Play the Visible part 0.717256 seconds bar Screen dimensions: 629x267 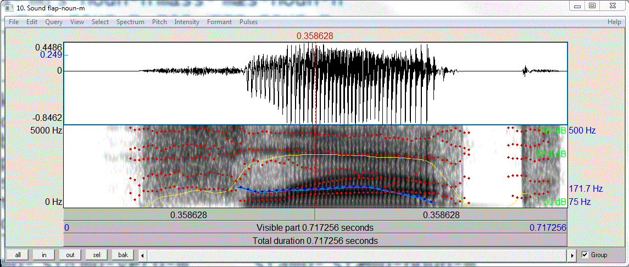tap(315, 227)
